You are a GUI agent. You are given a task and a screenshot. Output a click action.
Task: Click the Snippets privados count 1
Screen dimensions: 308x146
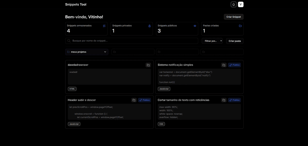click(113, 31)
